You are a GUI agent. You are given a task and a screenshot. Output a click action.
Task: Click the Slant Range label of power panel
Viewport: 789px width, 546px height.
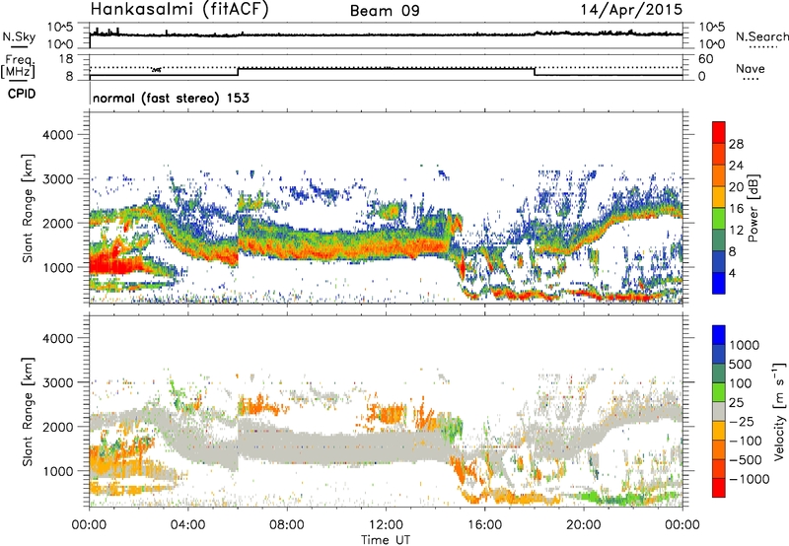pos(28,208)
